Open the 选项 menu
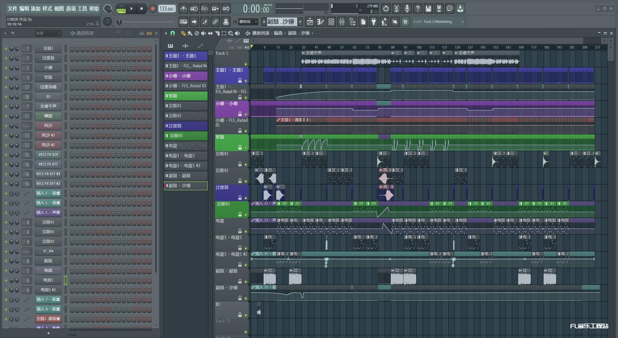618x338 pixels. pos(71,9)
